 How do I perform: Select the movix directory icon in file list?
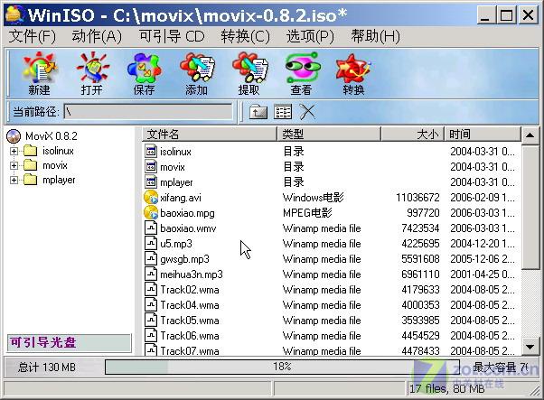[x=151, y=167]
